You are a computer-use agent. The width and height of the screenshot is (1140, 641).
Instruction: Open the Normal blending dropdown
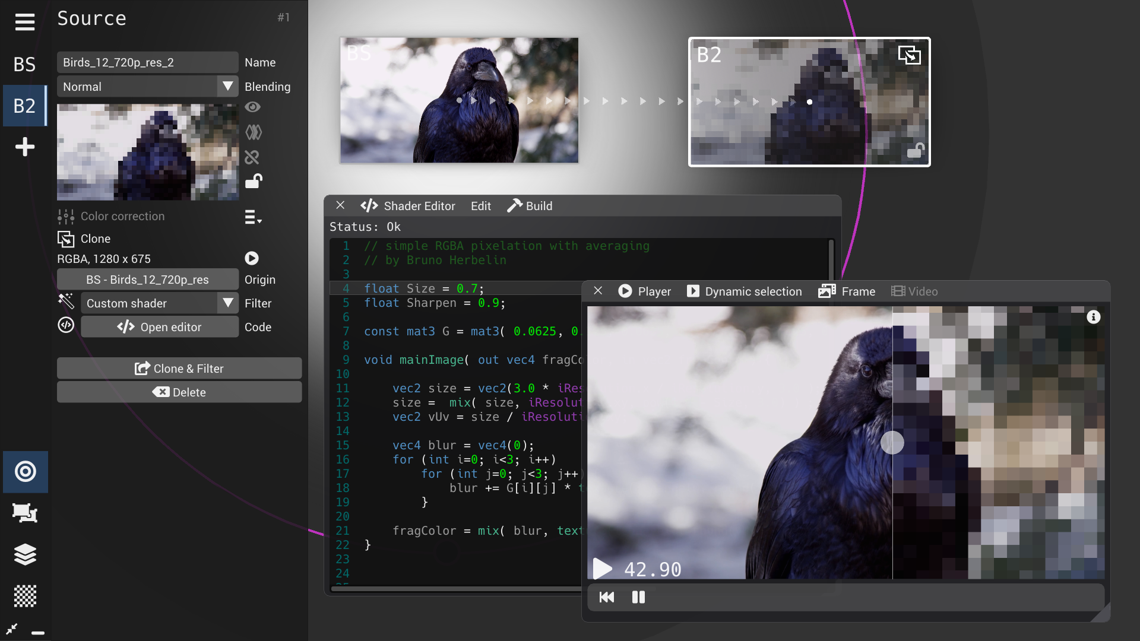coord(227,86)
